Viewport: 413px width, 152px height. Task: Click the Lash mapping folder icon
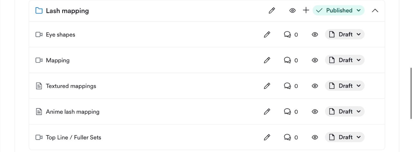tap(39, 11)
